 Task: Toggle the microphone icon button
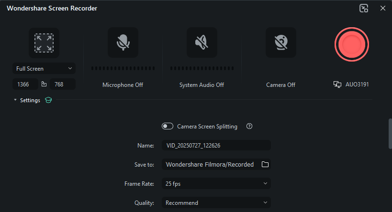tap(123, 42)
